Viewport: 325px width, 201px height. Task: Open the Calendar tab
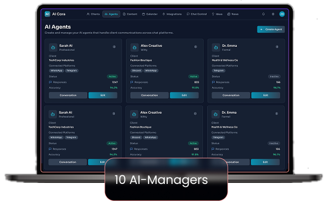point(150,14)
